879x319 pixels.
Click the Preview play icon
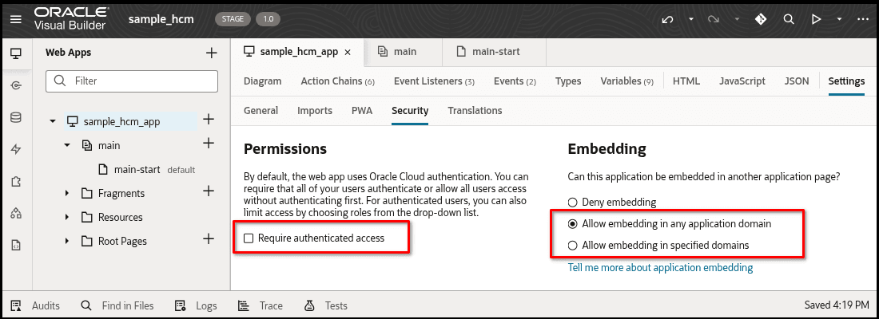click(x=816, y=19)
